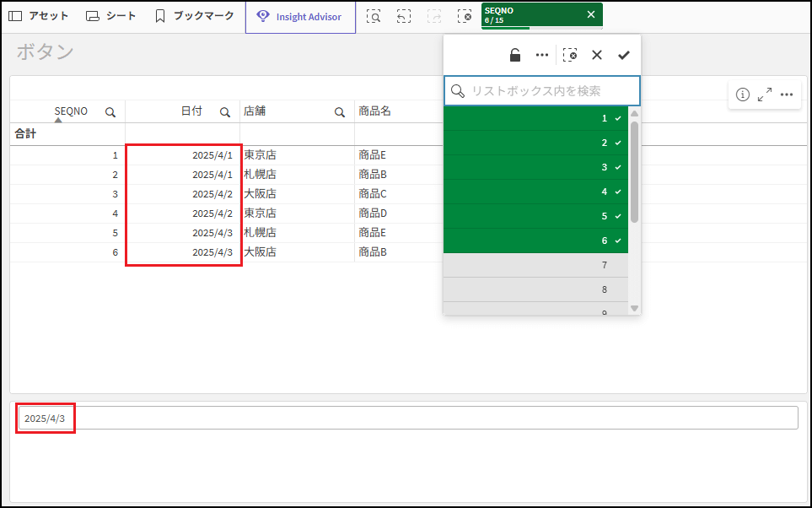This screenshot has height=508, width=812.
Task: Select 商品C cell
Action: pyautogui.click(x=373, y=194)
